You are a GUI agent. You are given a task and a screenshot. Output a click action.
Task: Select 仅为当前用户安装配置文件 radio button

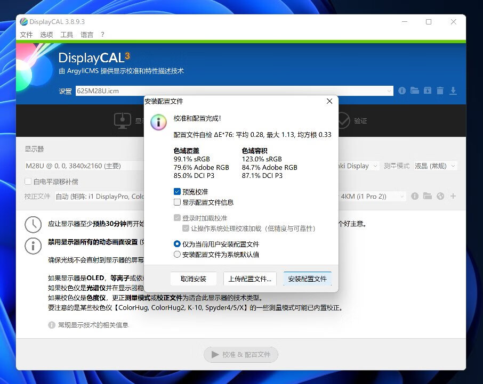point(177,244)
